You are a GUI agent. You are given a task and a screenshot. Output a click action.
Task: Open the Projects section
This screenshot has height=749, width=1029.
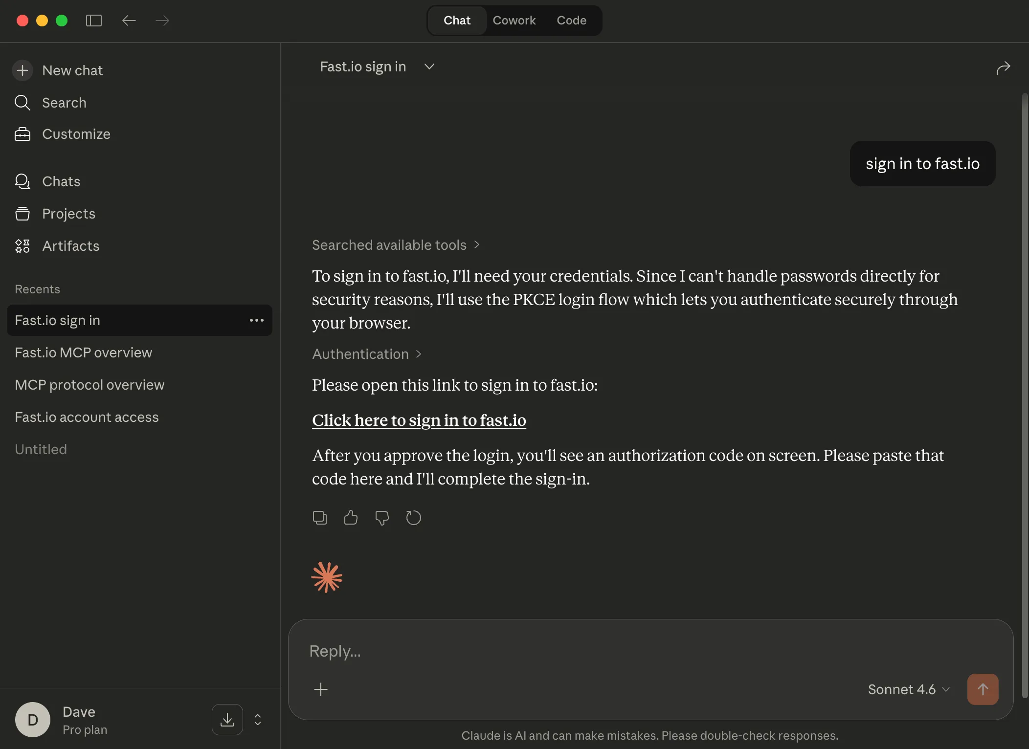click(68, 214)
